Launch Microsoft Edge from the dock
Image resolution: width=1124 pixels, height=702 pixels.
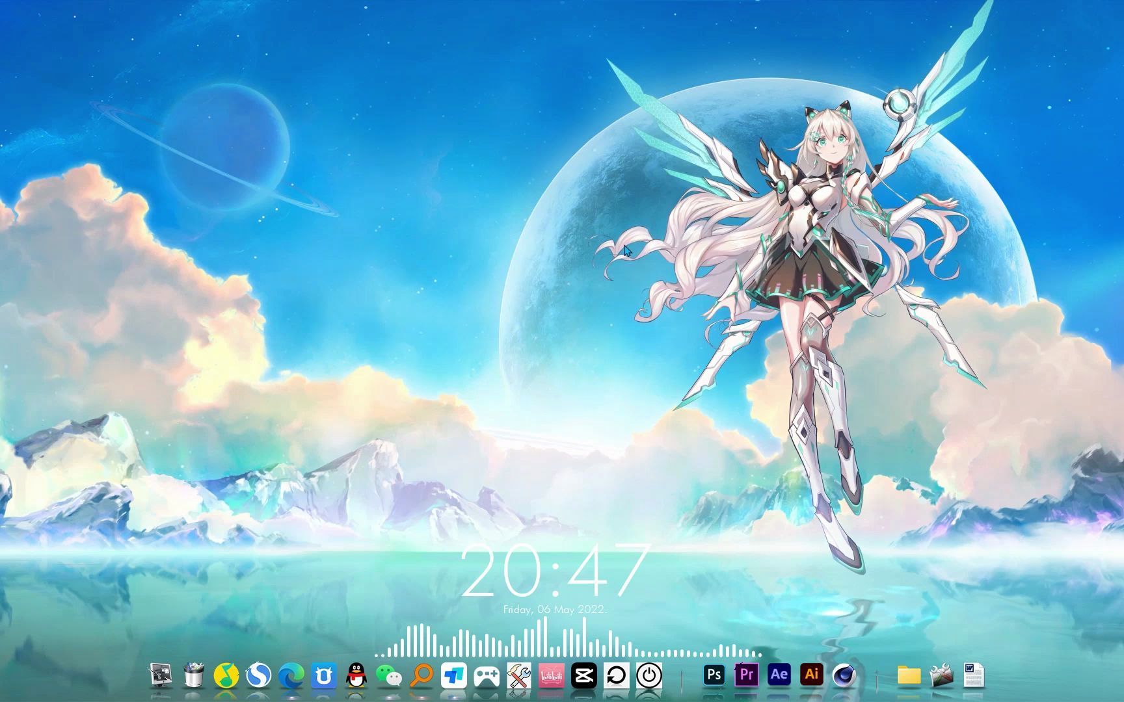tap(291, 676)
